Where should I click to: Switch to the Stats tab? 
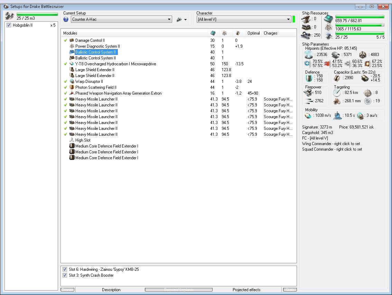coord(290,289)
